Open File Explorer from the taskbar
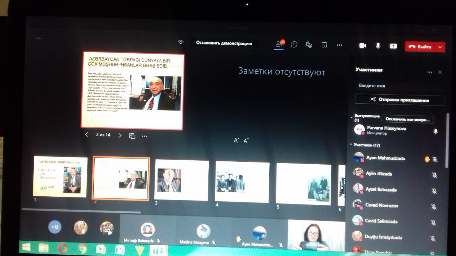The height and width of the screenshot is (256, 456). point(44,247)
